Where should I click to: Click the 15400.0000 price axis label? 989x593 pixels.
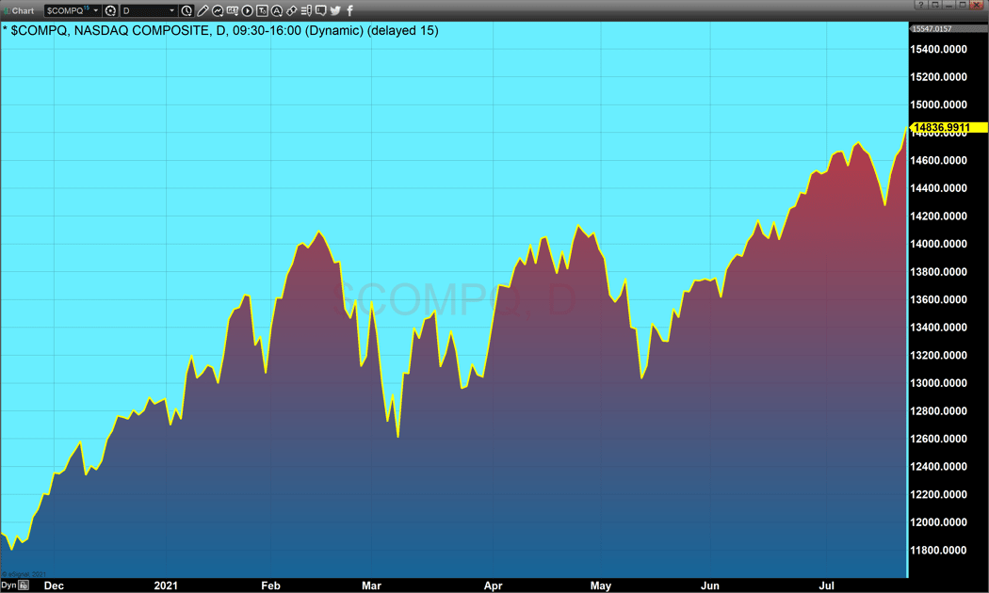938,49
